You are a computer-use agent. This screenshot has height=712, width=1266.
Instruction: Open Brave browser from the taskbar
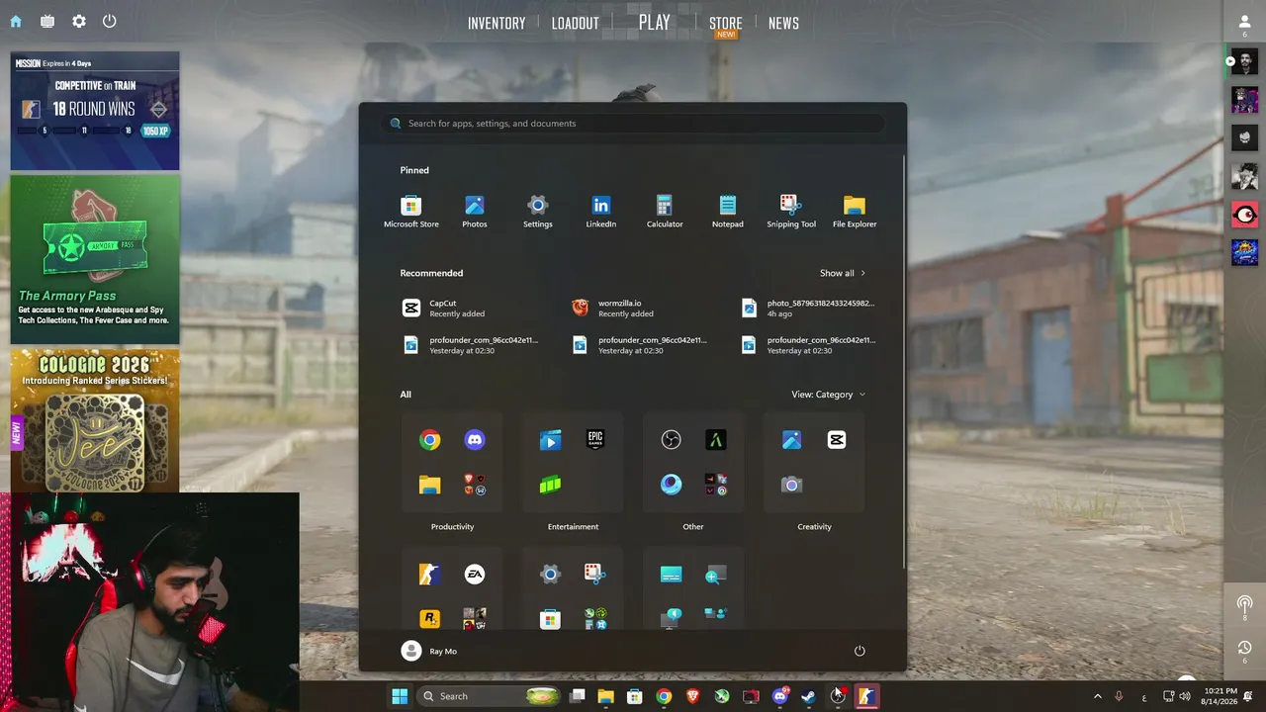(692, 696)
